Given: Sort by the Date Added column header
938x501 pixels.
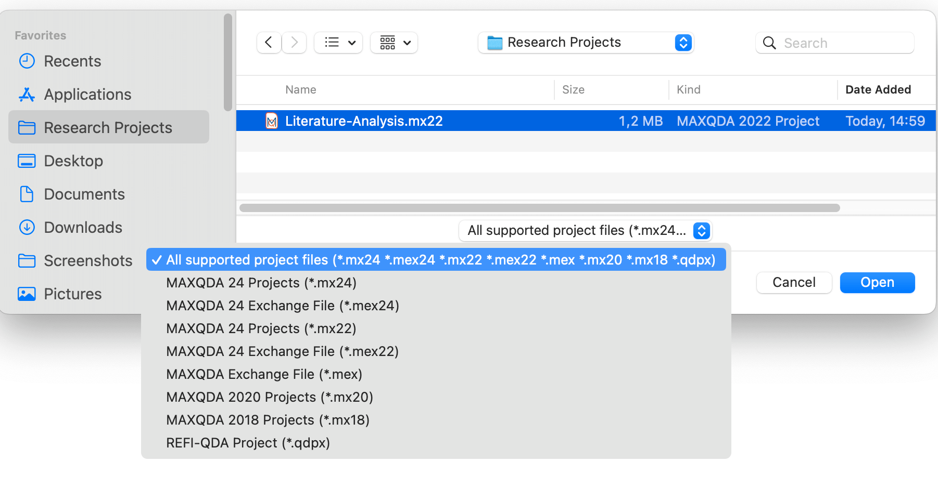Looking at the screenshot, I should [x=878, y=90].
